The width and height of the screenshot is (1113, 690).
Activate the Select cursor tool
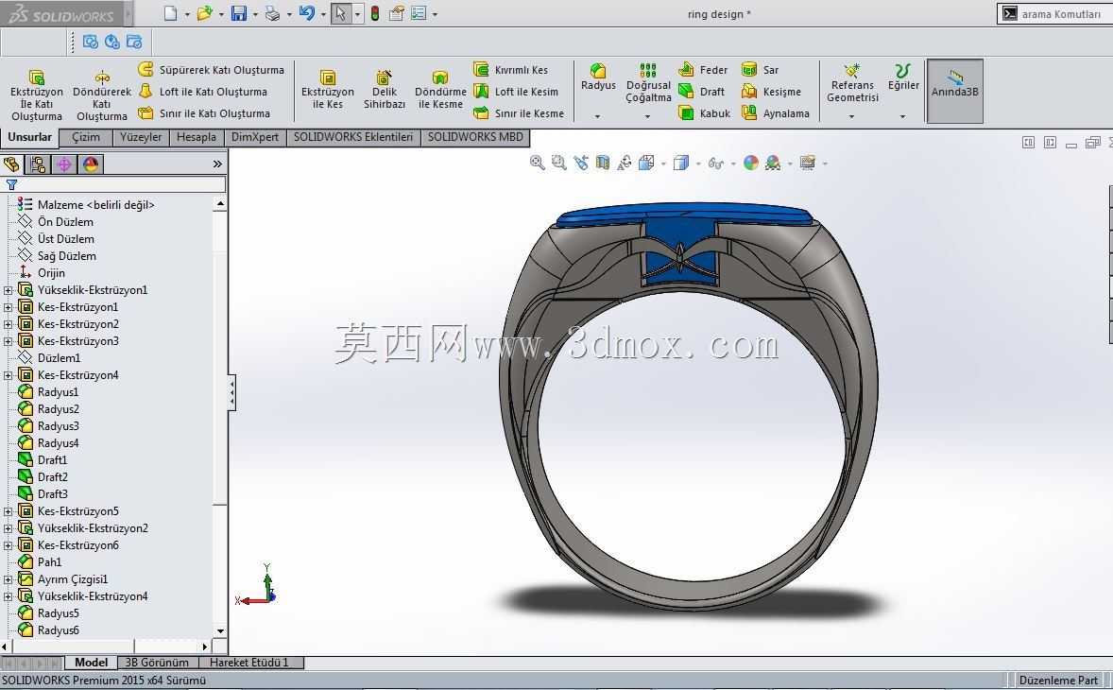tap(341, 13)
